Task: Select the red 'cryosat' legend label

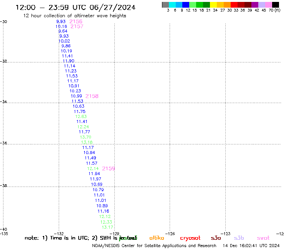Action: (x=190, y=238)
